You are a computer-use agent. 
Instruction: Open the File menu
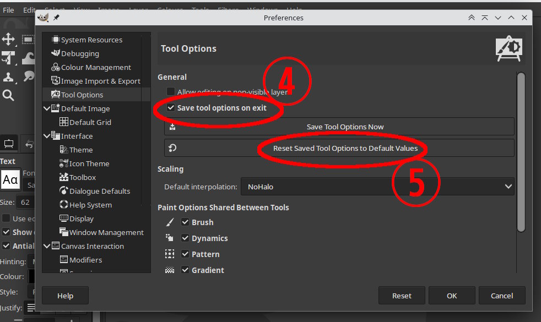pyautogui.click(x=8, y=10)
